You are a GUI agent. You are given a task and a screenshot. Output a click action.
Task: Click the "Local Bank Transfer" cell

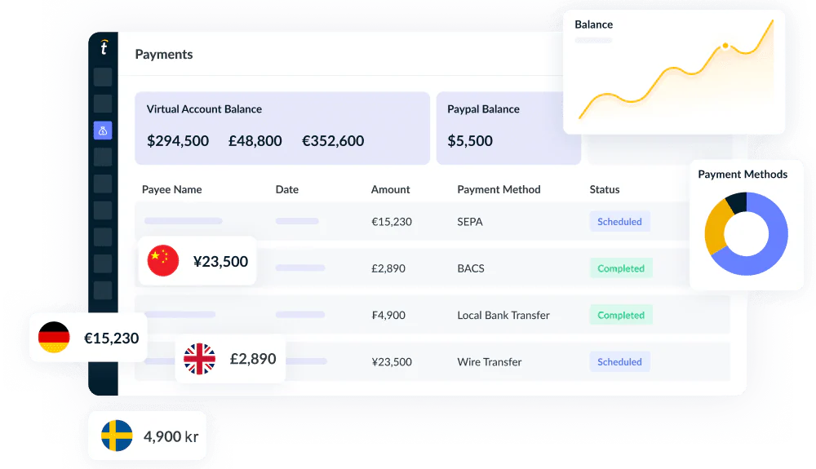pos(503,316)
